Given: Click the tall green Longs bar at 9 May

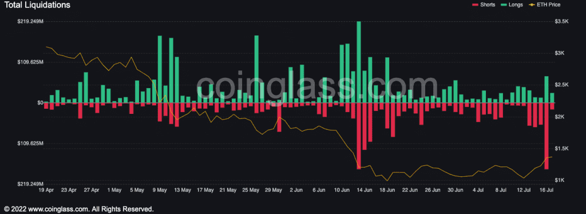Looking at the screenshot, I should (x=160, y=69).
